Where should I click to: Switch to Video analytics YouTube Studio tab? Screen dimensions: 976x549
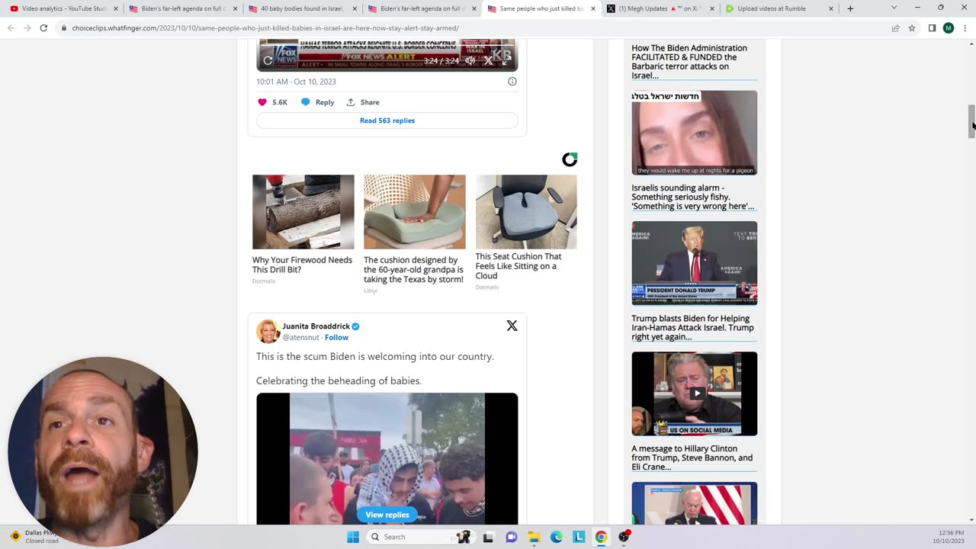61,8
